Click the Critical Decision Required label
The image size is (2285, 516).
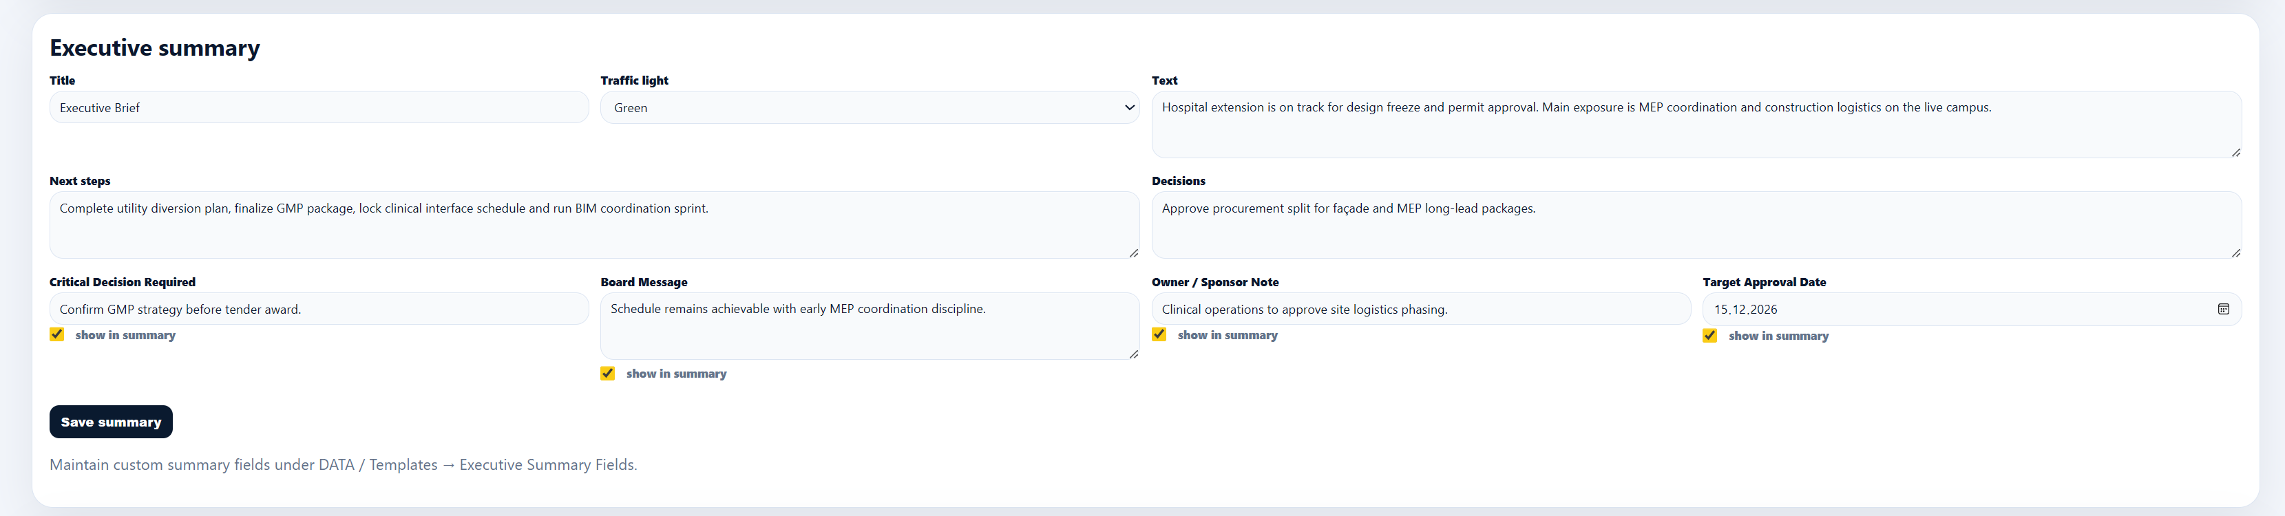[x=123, y=282]
